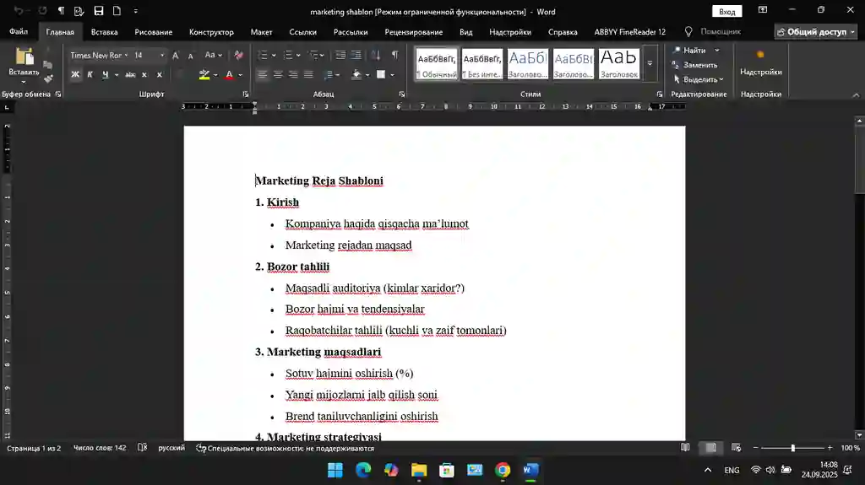
Task: Open the Файл menu
Action: tap(19, 32)
